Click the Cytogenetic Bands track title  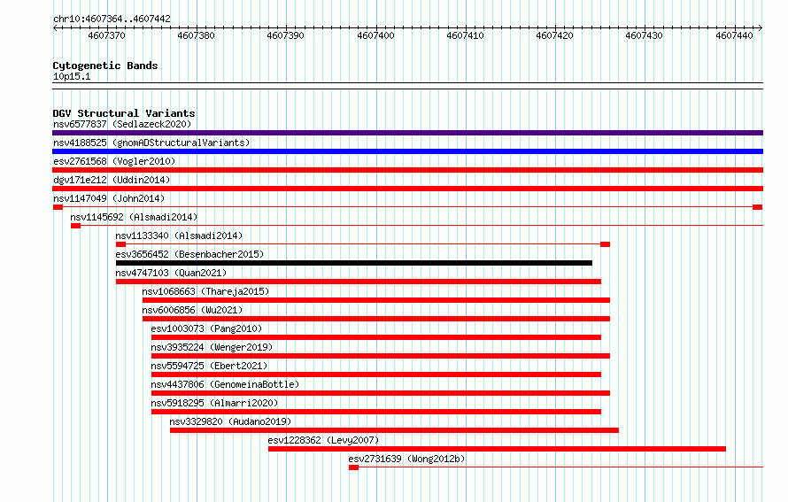tap(105, 66)
